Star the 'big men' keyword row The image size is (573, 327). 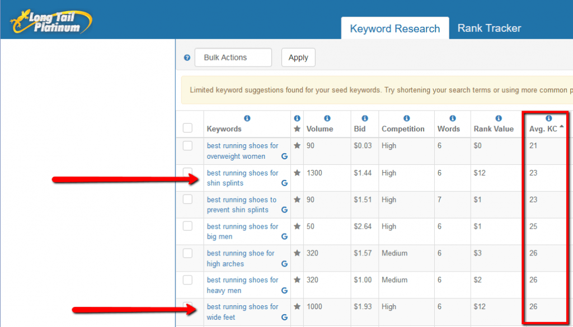(x=297, y=226)
